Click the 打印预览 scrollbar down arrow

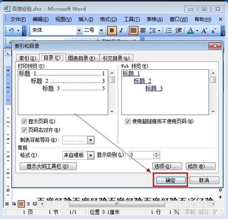[x=112, y=111]
